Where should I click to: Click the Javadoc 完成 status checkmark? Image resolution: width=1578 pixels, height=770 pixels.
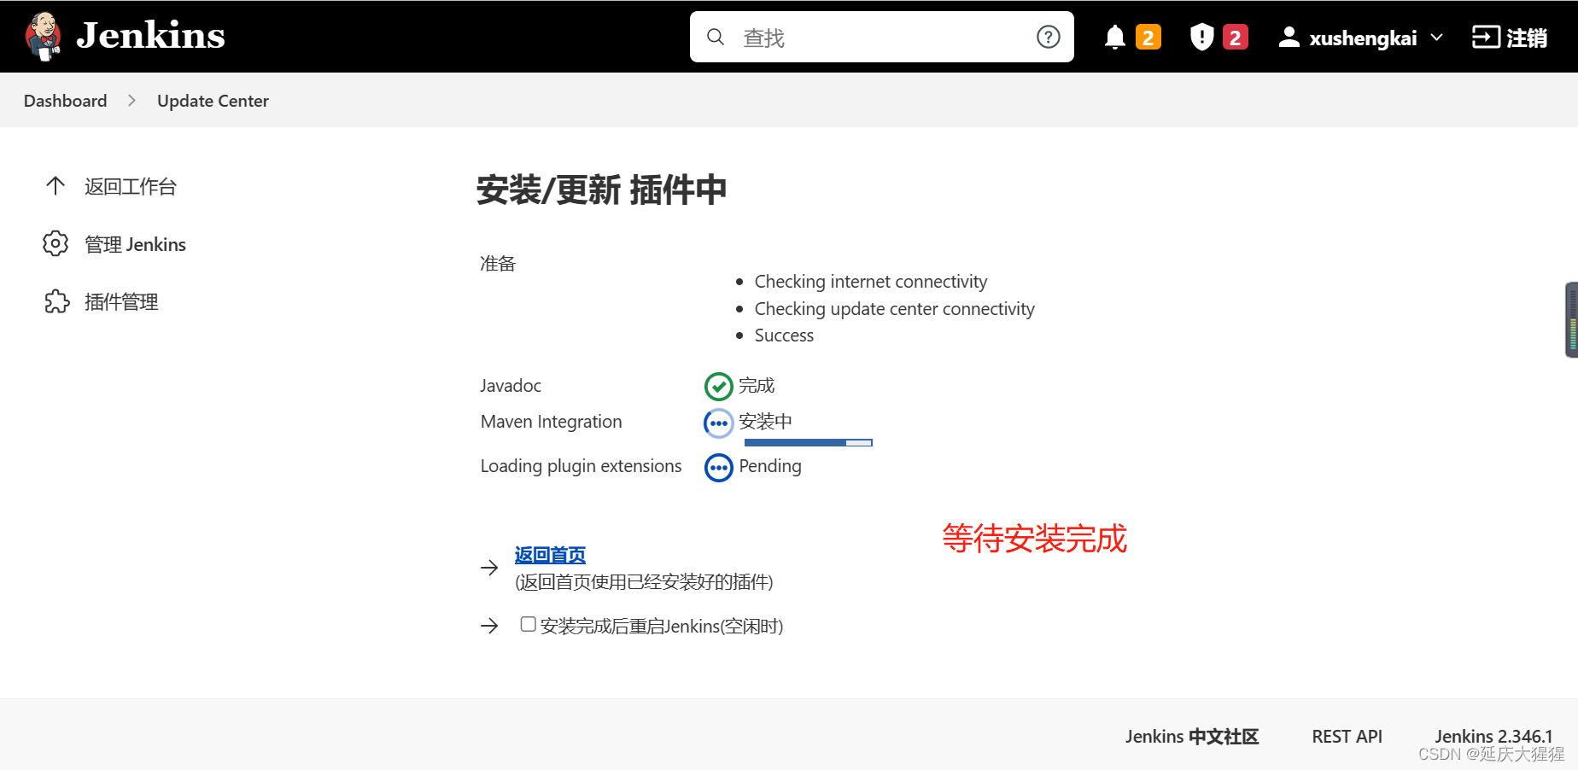pyautogui.click(x=718, y=386)
